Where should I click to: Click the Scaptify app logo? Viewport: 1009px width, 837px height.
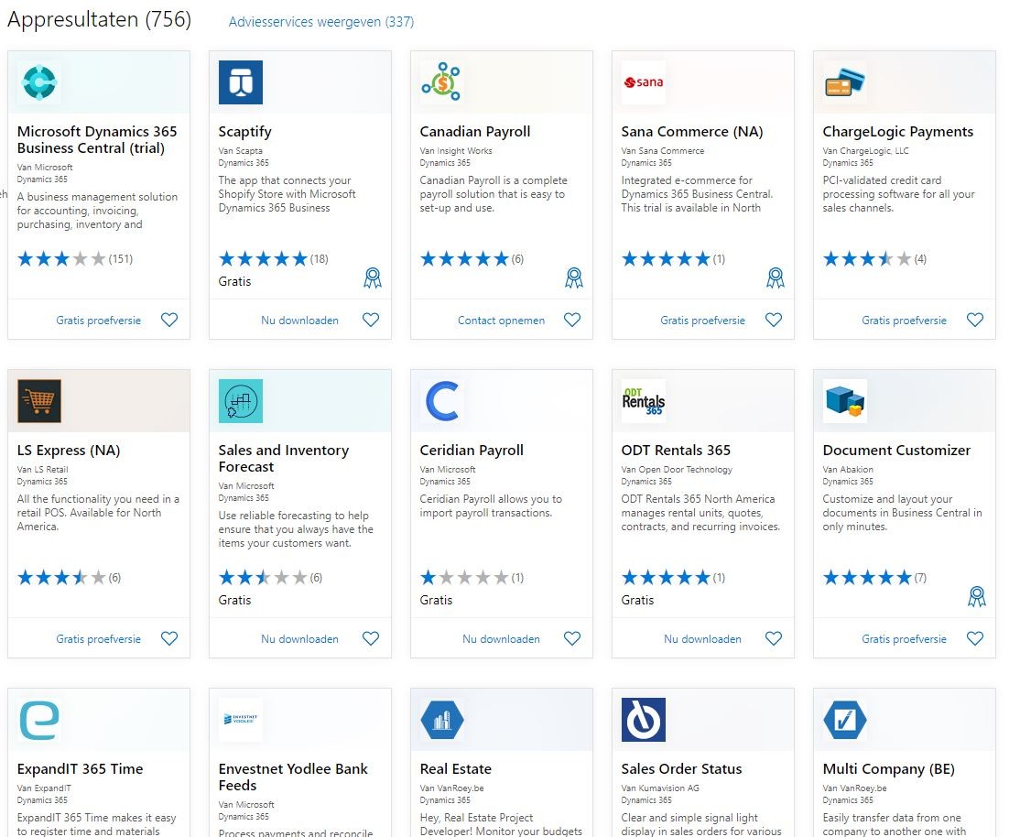point(241,82)
